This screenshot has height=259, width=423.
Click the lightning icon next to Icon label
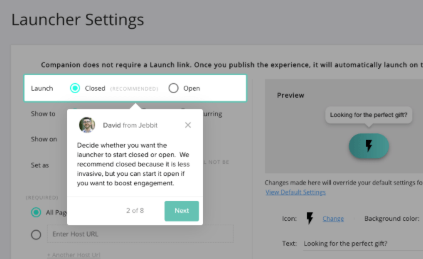click(310, 218)
